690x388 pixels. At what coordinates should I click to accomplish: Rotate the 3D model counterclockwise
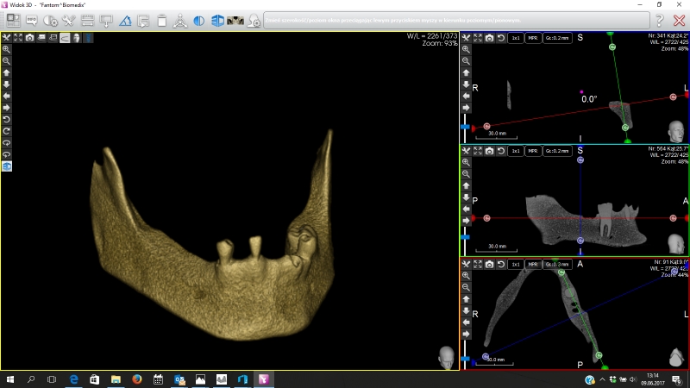7,119
